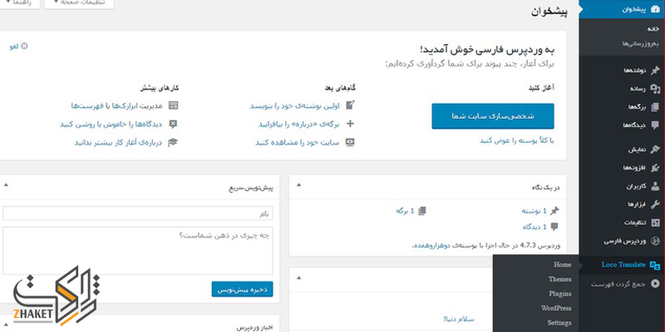Select Settings in Loco Translate submenu
The width and height of the screenshot is (665, 332).
point(559,322)
